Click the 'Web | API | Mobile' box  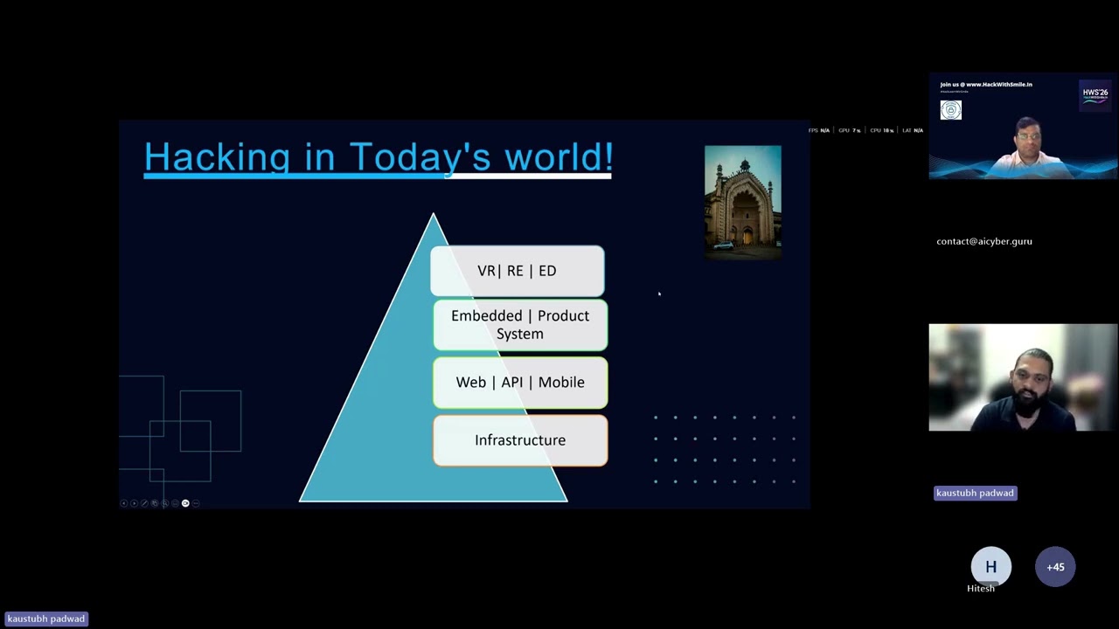[520, 383]
